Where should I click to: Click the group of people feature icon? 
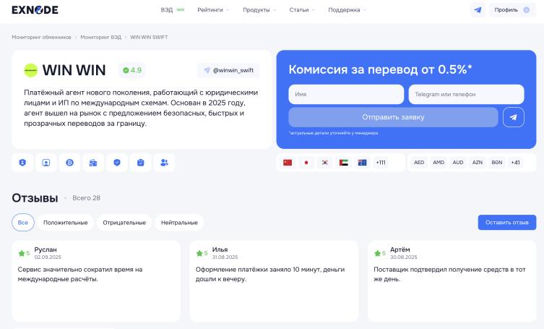pos(164,163)
